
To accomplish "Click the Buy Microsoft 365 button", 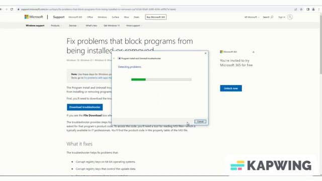I will coord(155,17).
